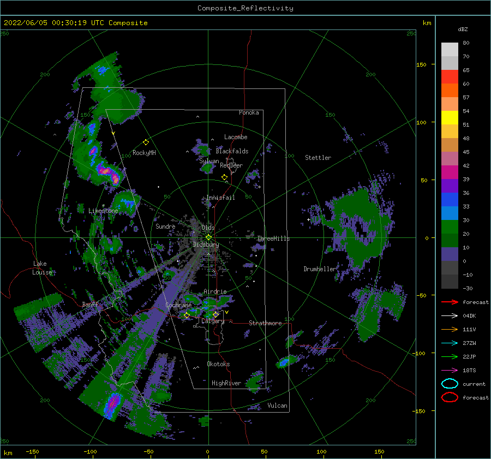
Task: Click the orange 111V arrow icon
Action: point(450,329)
